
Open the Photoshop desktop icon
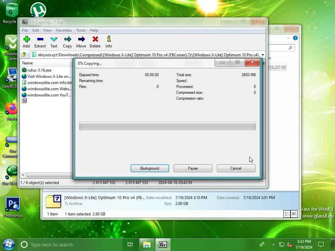pyautogui.click(x=13, y=207)
